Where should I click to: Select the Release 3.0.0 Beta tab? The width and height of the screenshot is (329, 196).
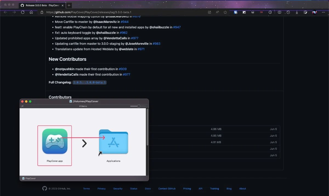click(42, 5)
